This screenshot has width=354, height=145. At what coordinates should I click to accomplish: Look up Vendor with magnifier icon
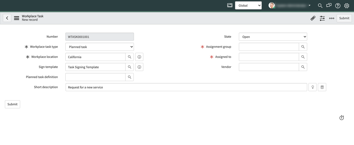pos(303,67)
